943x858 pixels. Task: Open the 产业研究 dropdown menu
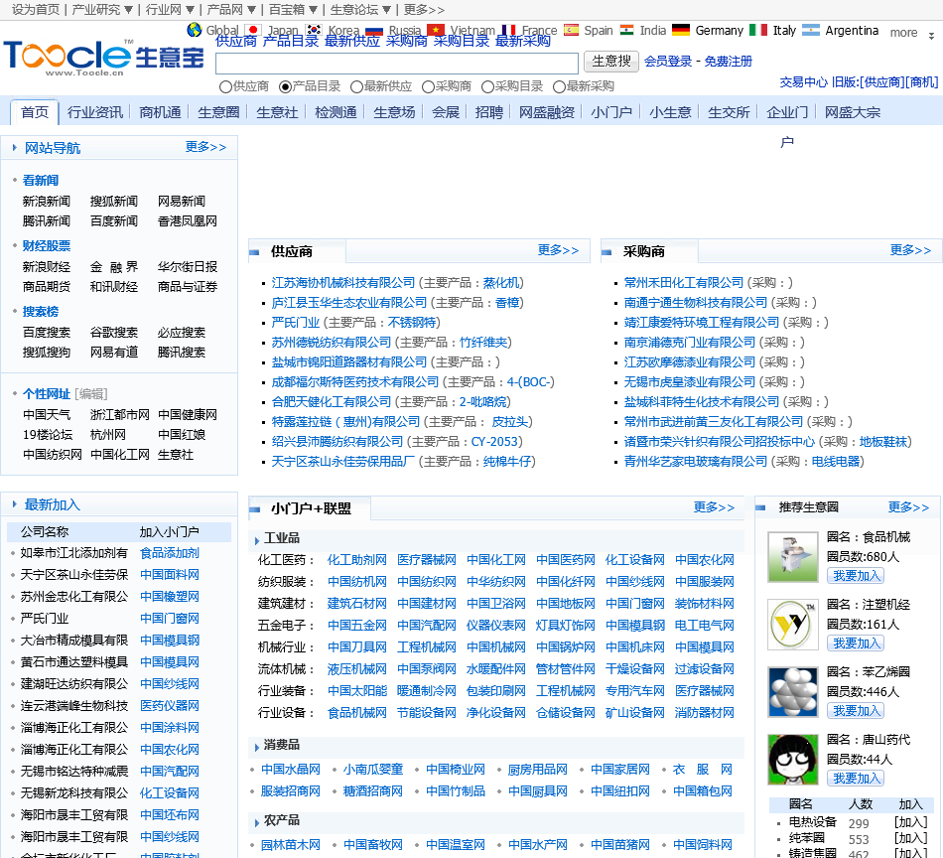click(x=102, y=10)
